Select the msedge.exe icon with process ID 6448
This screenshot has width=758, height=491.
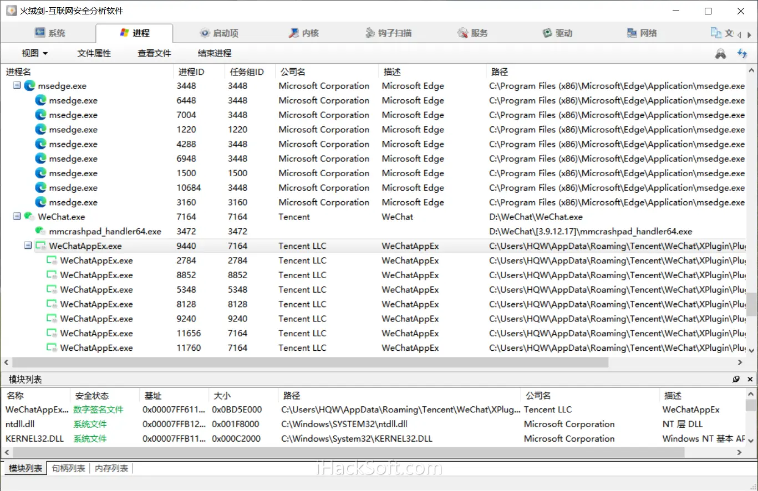[40, 100]
